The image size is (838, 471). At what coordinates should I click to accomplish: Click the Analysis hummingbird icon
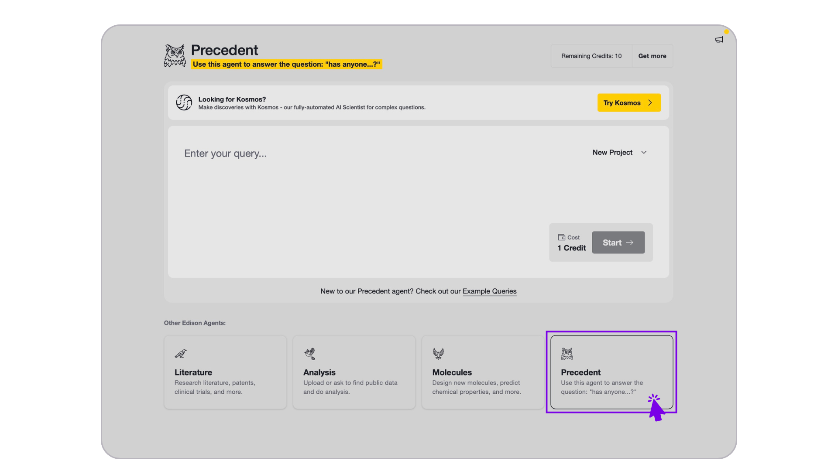coord(310,354)
